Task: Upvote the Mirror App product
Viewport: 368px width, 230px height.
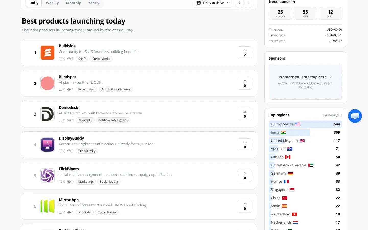Action: (x=245, y=206)
